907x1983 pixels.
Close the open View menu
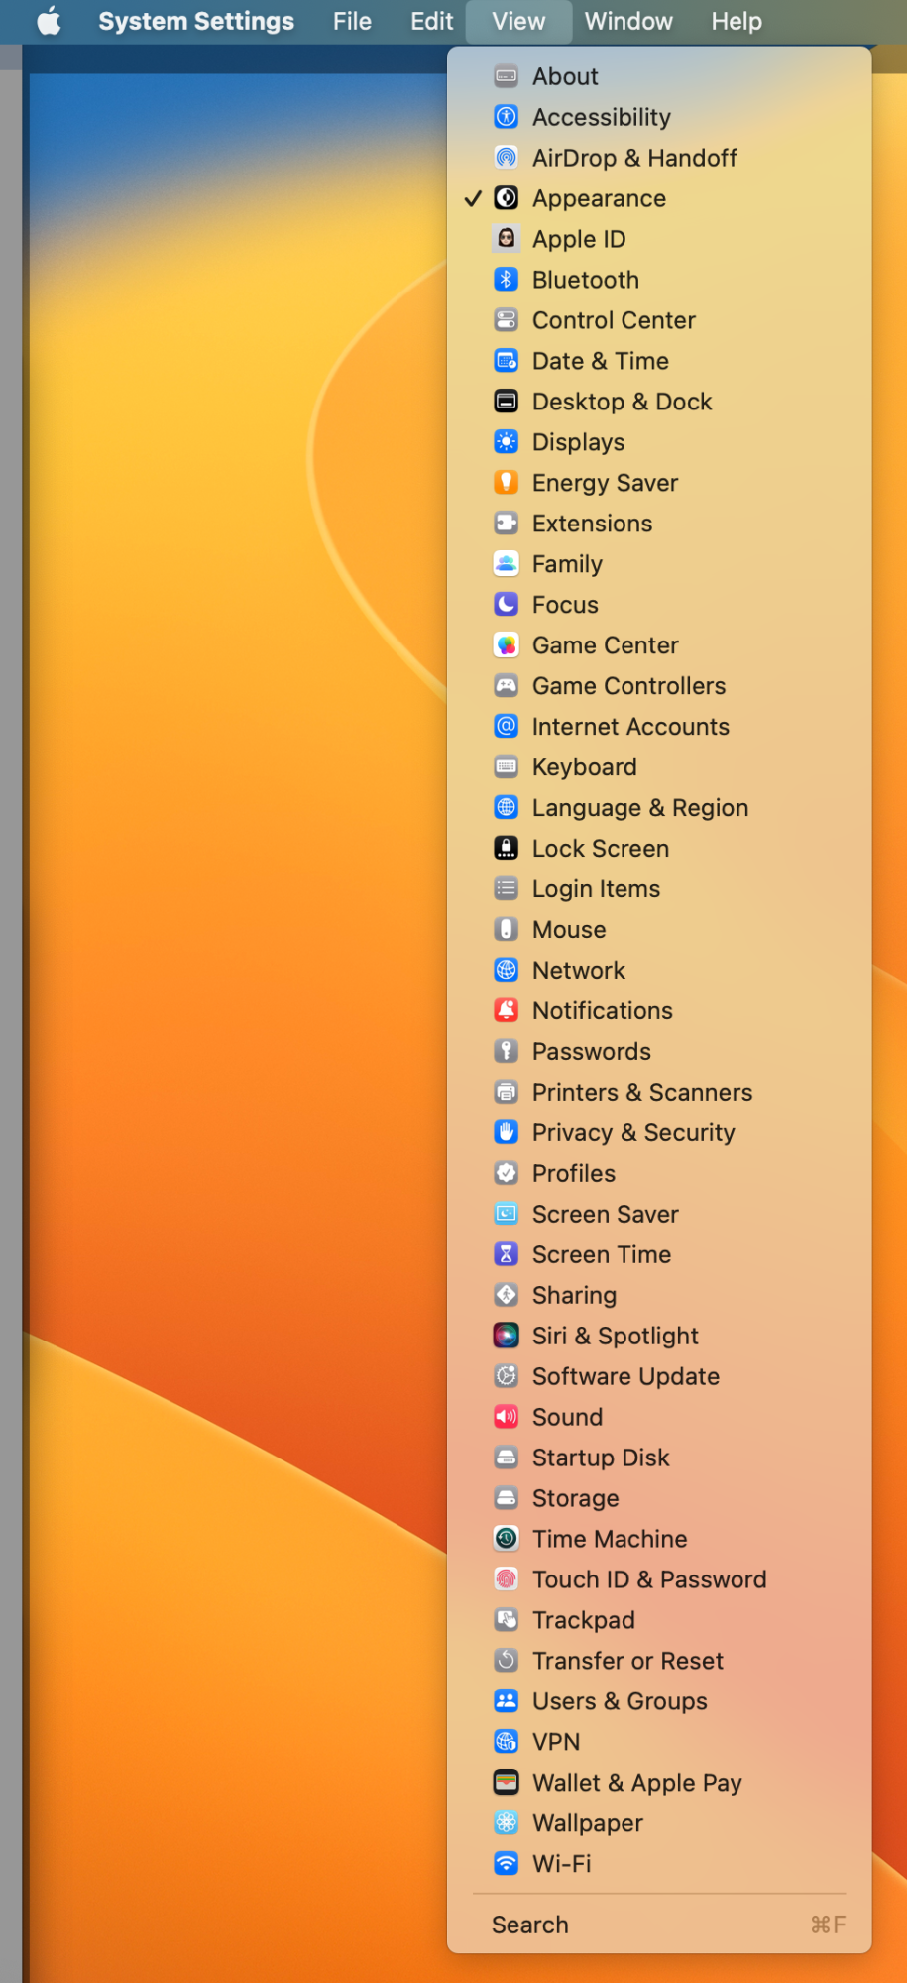[518, 21]
